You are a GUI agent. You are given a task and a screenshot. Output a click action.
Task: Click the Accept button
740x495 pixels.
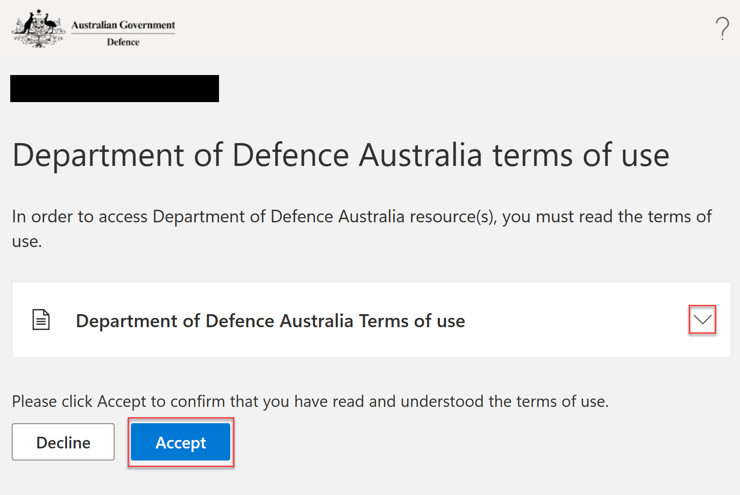pyautogui.click(x=181, y=442)
